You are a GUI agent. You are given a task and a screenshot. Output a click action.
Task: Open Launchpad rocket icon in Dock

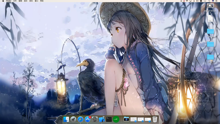pyautogui.click(x=73, y=119)
